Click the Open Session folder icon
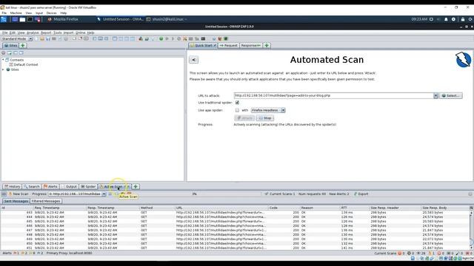 (x=42, y=39)
